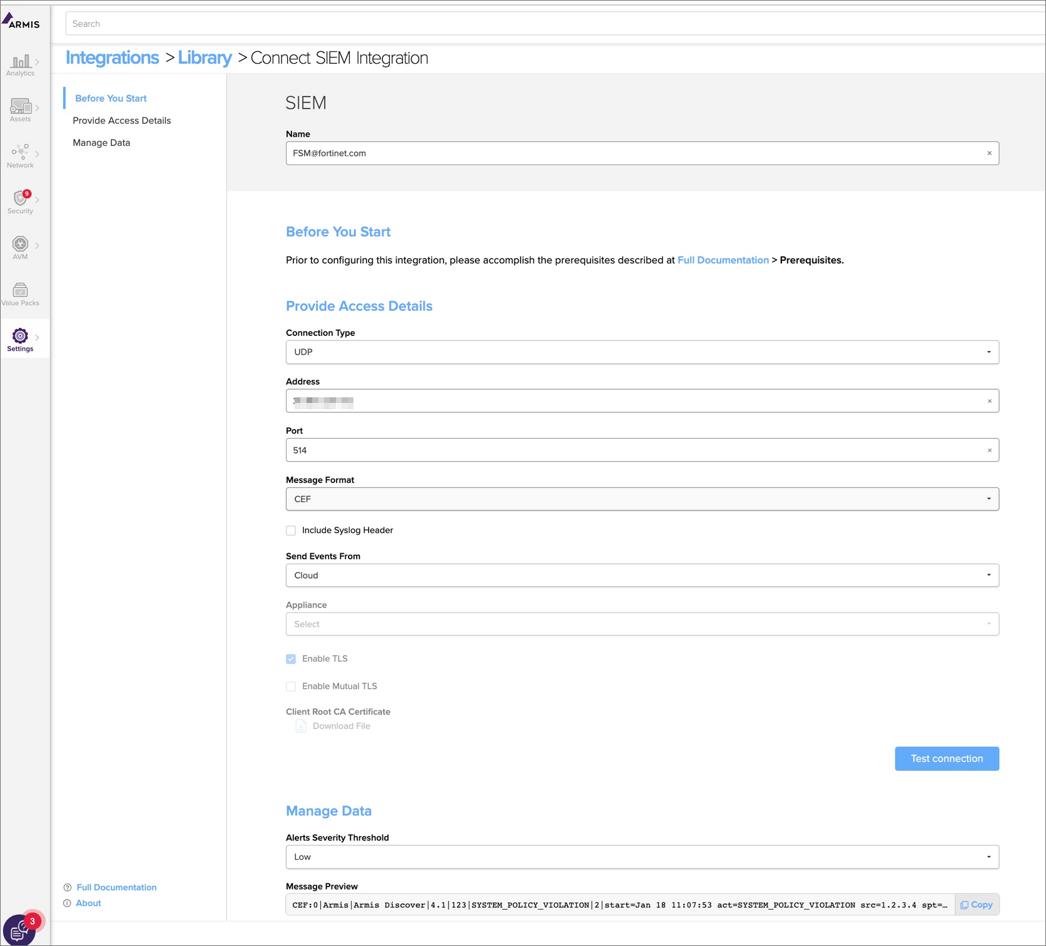1046x946 pixels.
Task: Open the Connection Type dropdown
Action: coord(988,352)
